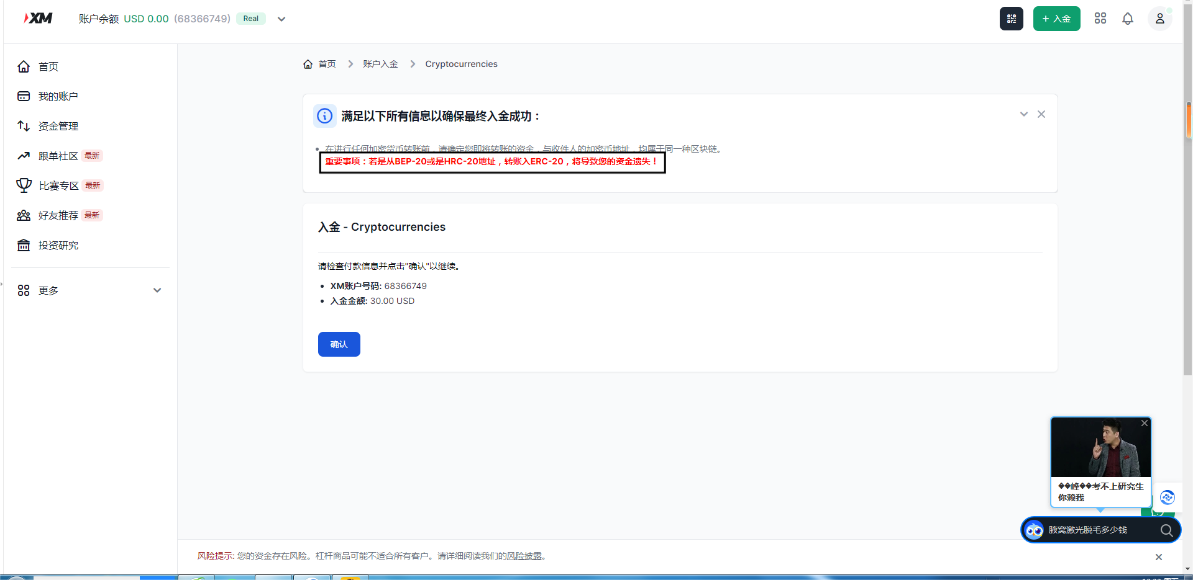Click the 账户入金 breadcrumb link

click(x=380, y=64)
